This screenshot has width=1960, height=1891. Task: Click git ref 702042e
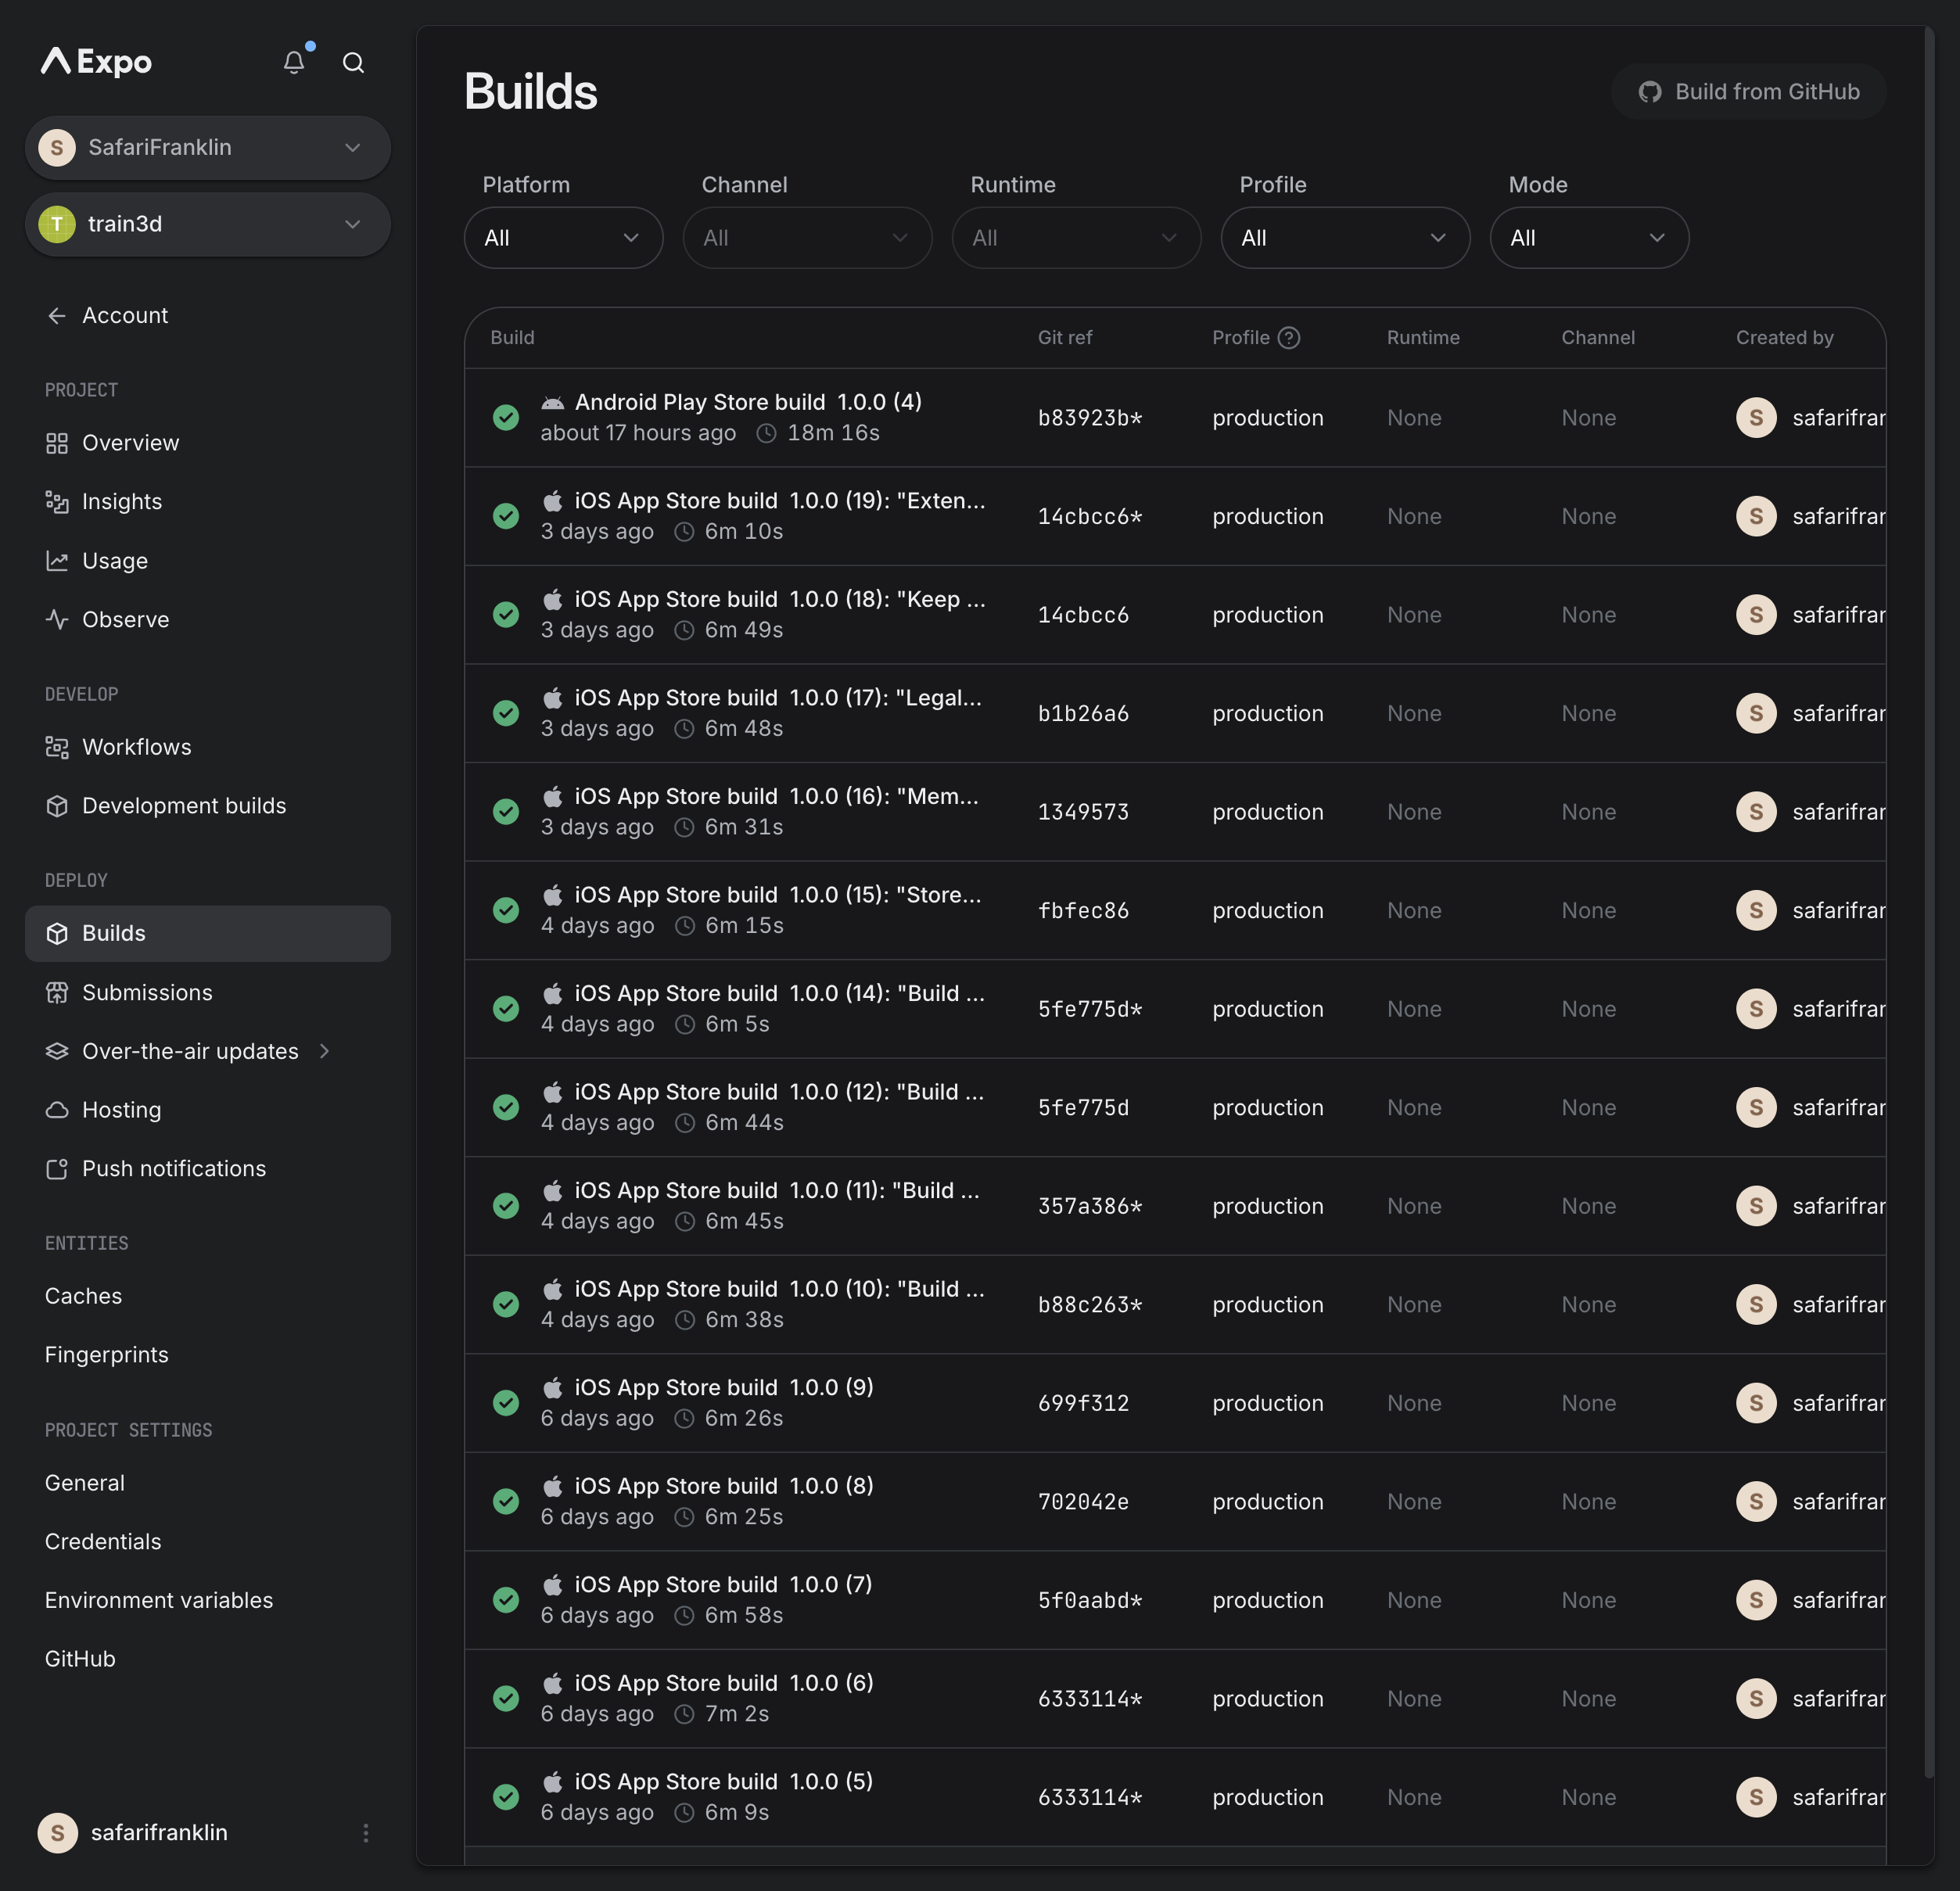pyautogui.click(x=1083, y=1502)
